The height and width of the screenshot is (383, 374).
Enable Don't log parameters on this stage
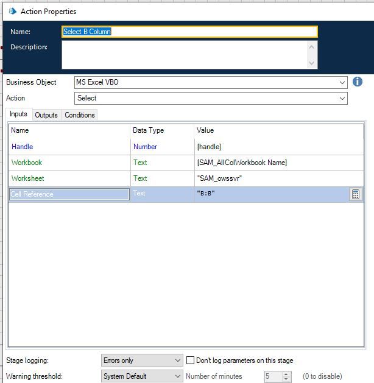point(191,360)
